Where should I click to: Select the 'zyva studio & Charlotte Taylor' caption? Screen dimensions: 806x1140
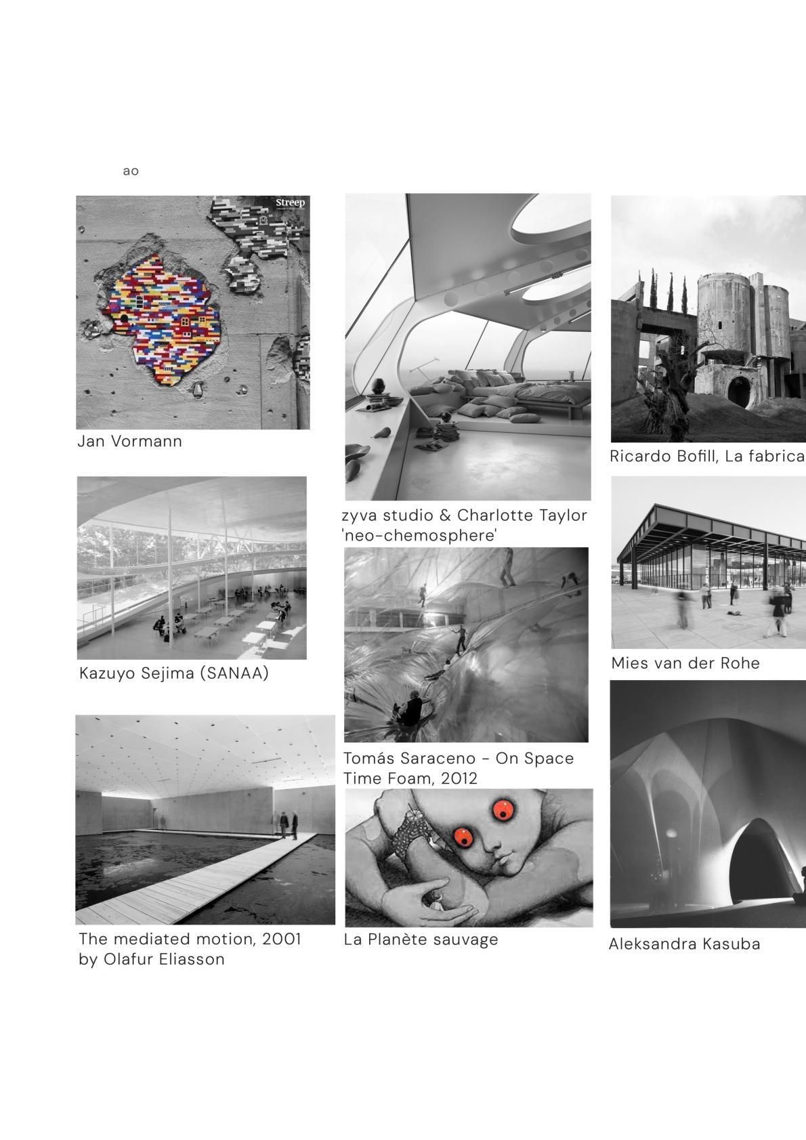(x=465, y=515)
